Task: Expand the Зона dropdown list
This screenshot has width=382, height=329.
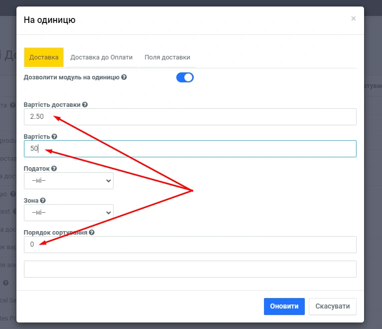Action: (69, 213)
